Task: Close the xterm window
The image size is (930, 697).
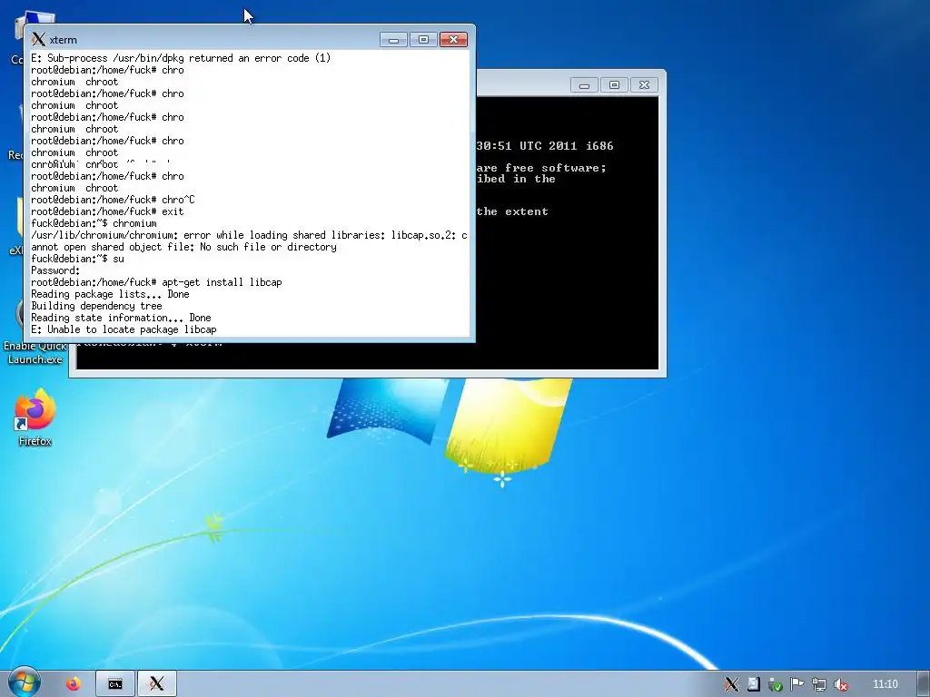Action: 454,39
